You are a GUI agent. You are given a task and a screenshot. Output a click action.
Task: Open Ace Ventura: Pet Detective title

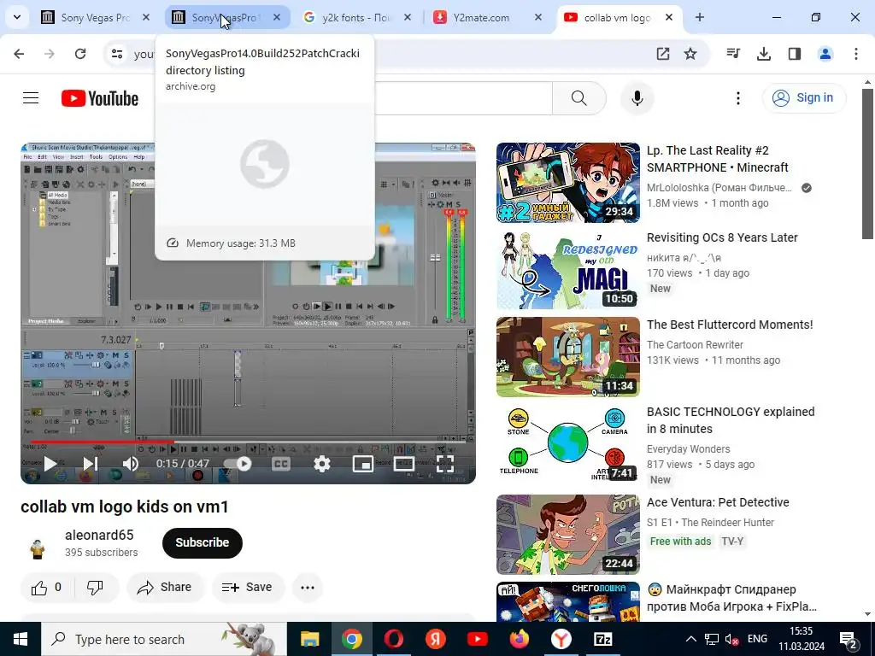click(718, 502)
